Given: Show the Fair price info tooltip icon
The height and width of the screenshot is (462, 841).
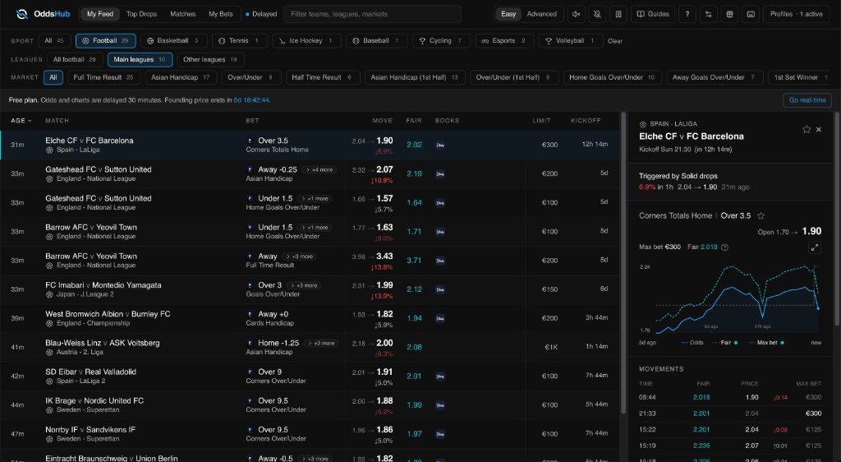Looking at the screenshot, I should [724, 247].
